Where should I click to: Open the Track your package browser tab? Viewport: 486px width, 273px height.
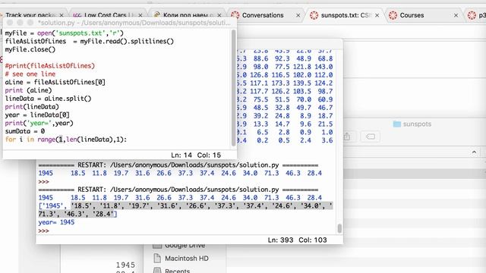31,15
